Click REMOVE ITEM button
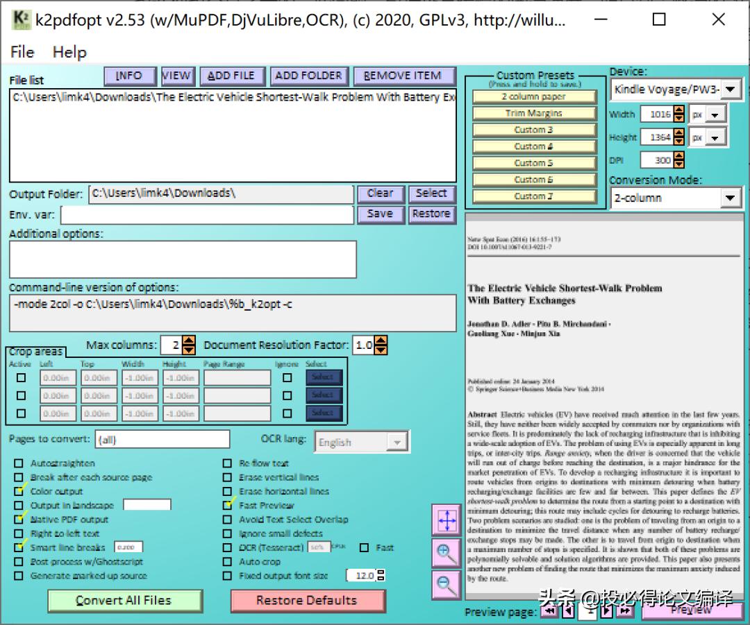750x625 pixels. [404, 76]
